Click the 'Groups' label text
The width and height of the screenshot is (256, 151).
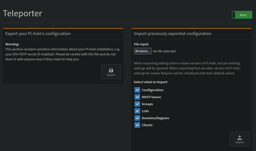pos(147,104)
